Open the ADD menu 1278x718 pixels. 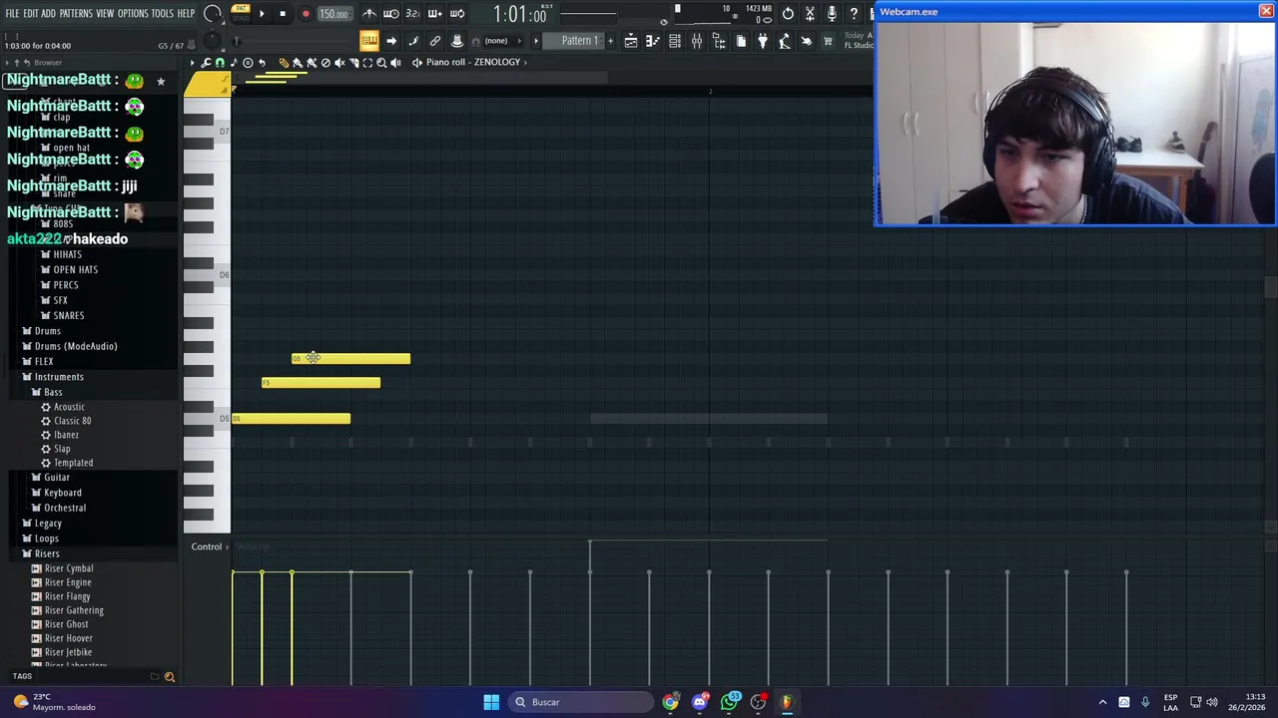click(48, 14)
